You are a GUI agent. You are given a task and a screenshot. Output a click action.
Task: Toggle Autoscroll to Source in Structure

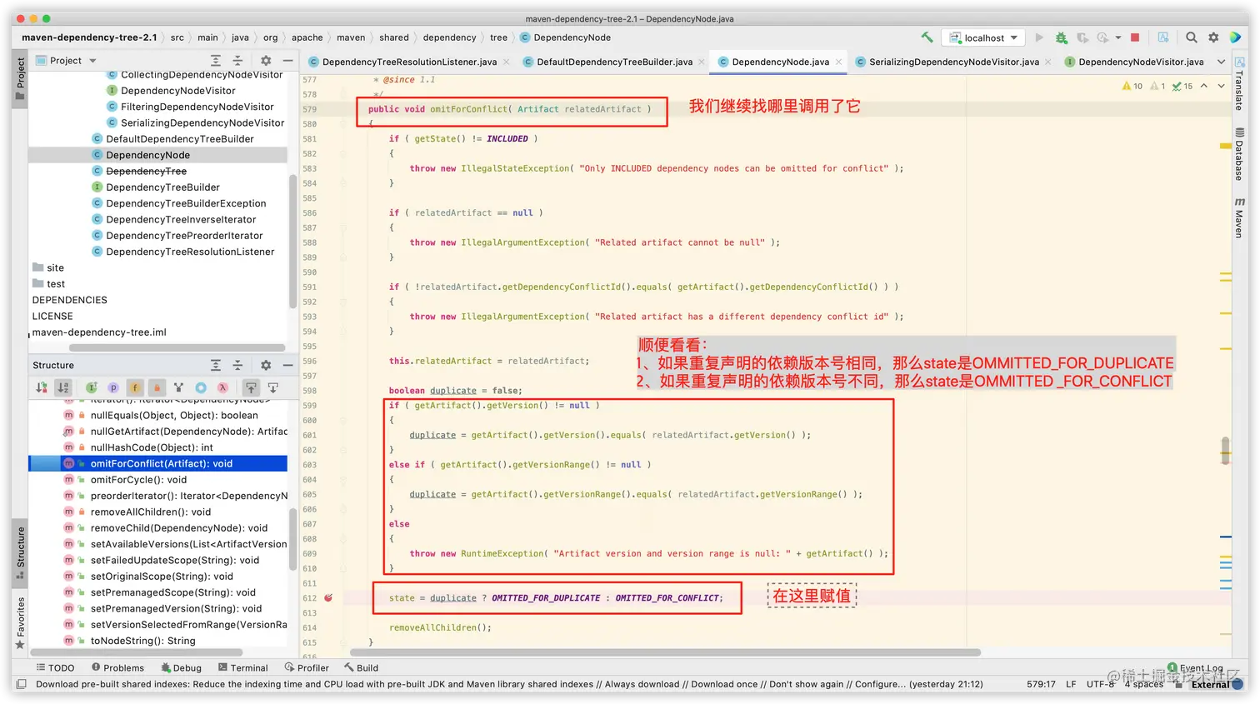point(251,387)
